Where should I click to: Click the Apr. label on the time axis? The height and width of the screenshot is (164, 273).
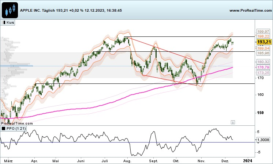[34, 161]
